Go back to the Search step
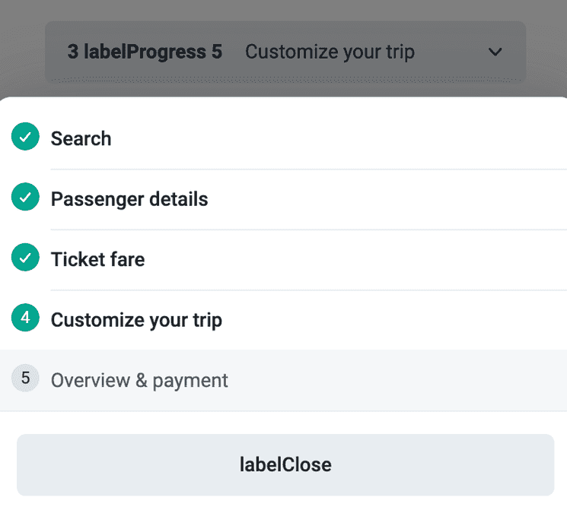This screenshot has height=510, width=567. tap(81, 138)
